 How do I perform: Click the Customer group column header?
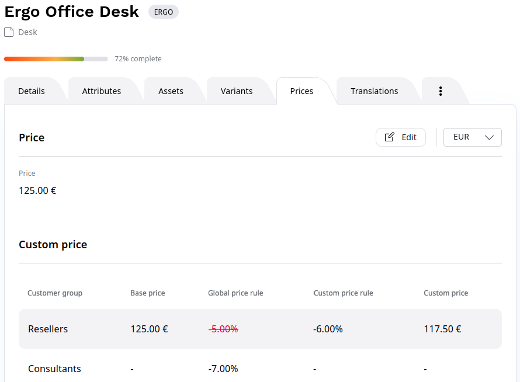[x=55, y=293]
